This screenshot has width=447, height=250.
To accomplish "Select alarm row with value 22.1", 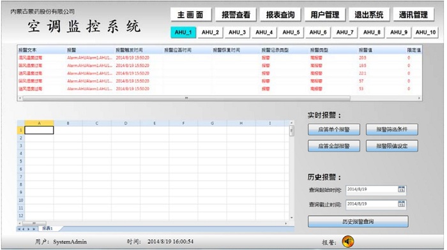I will [x=220, y=73].
